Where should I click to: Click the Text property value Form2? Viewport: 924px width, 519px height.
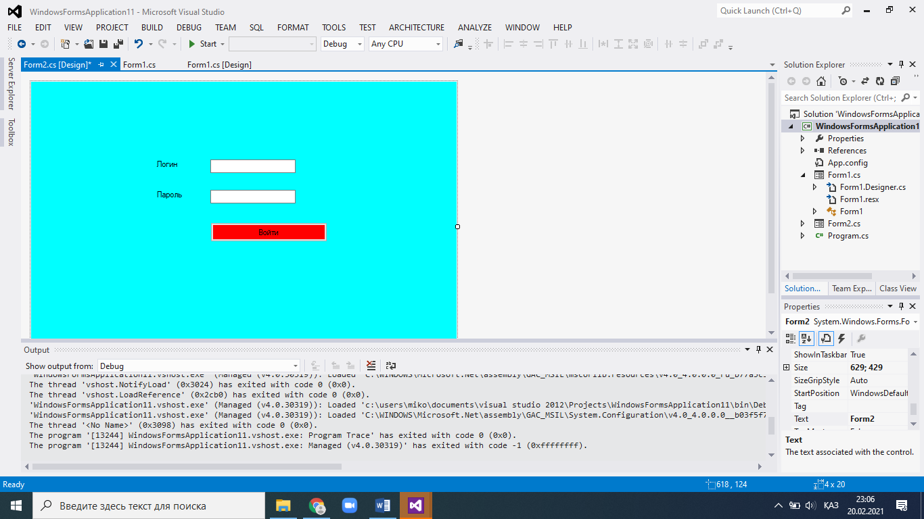pyautogui.click(x=878, y=419)
